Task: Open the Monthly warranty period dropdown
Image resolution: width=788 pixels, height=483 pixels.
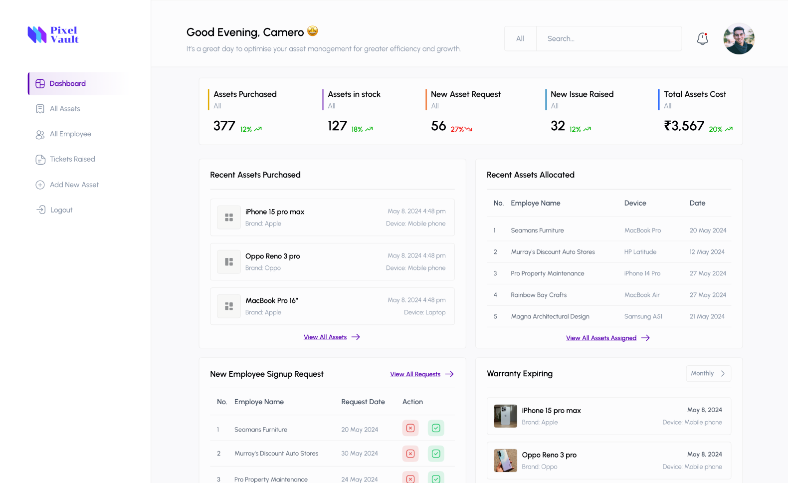Action: (x=708, y=373)
